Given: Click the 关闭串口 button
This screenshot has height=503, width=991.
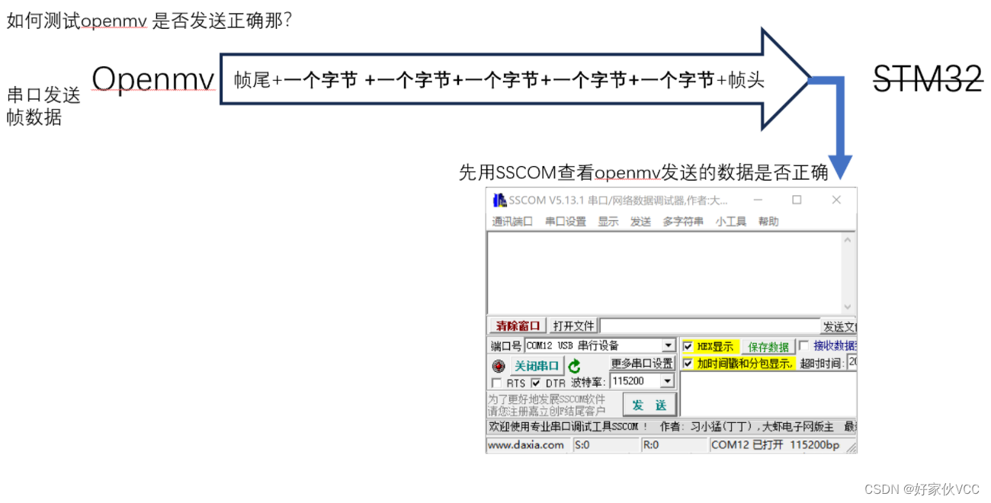Looking at the screenshot, I should tap(535, 366).
